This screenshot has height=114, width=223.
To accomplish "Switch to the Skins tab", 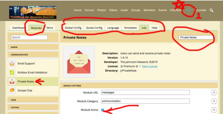I will coord(50,28).
